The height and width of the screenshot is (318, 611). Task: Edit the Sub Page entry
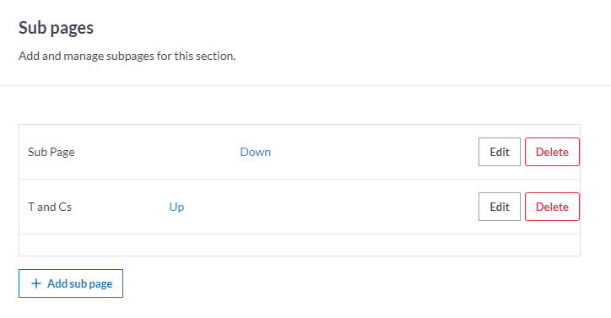point(500,152)
